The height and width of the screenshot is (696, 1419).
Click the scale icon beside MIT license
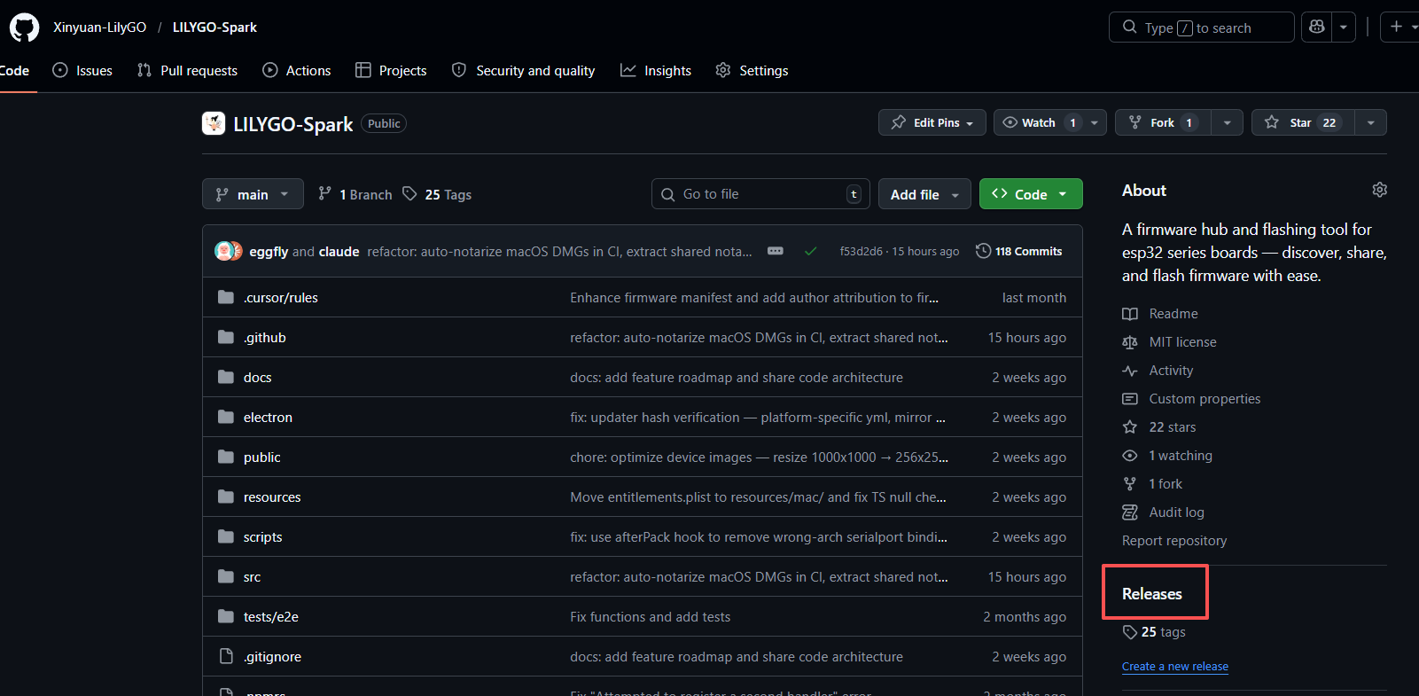1130,342
